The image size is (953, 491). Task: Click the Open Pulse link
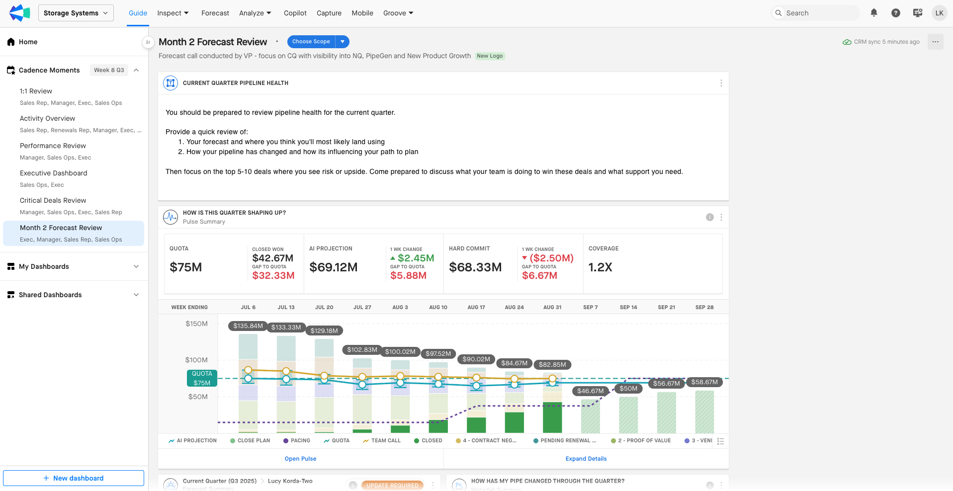click(300, 459)
